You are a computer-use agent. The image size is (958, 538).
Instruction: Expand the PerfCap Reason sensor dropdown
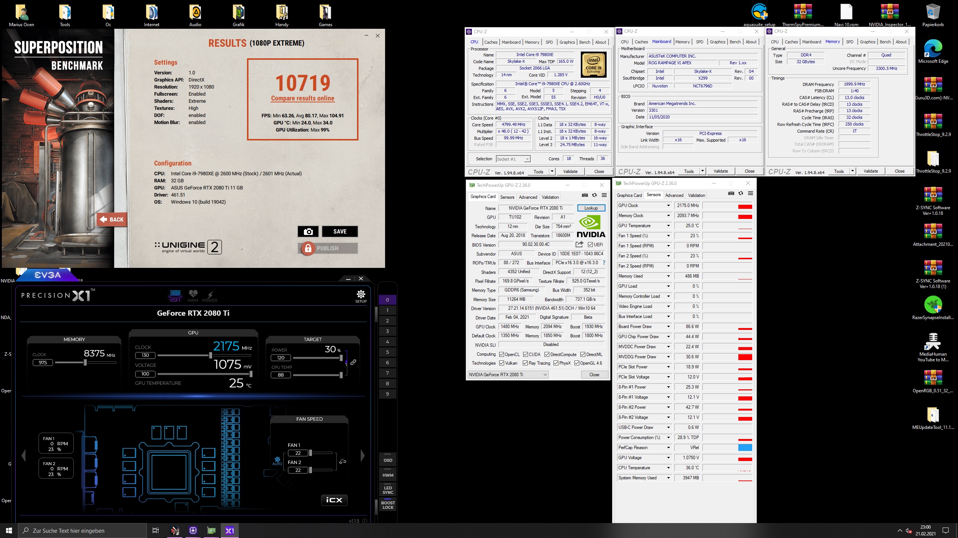coord(668,448)
